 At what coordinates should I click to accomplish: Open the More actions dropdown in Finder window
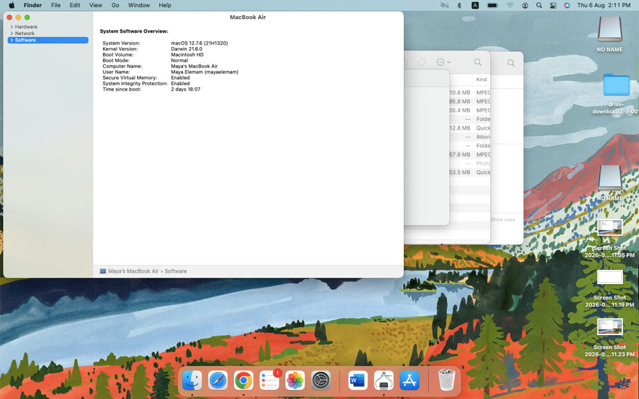443,63
